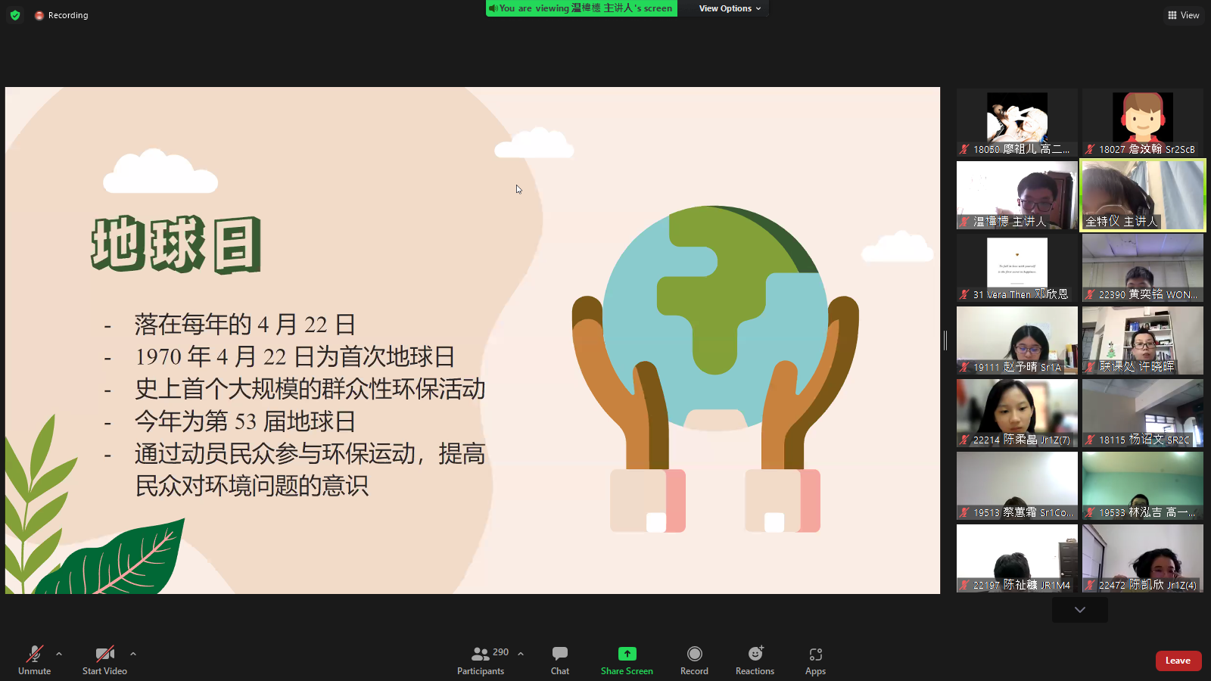Click the green encryption shield icon
Viewport: 1211px width, 681px height.
(15, 15)
